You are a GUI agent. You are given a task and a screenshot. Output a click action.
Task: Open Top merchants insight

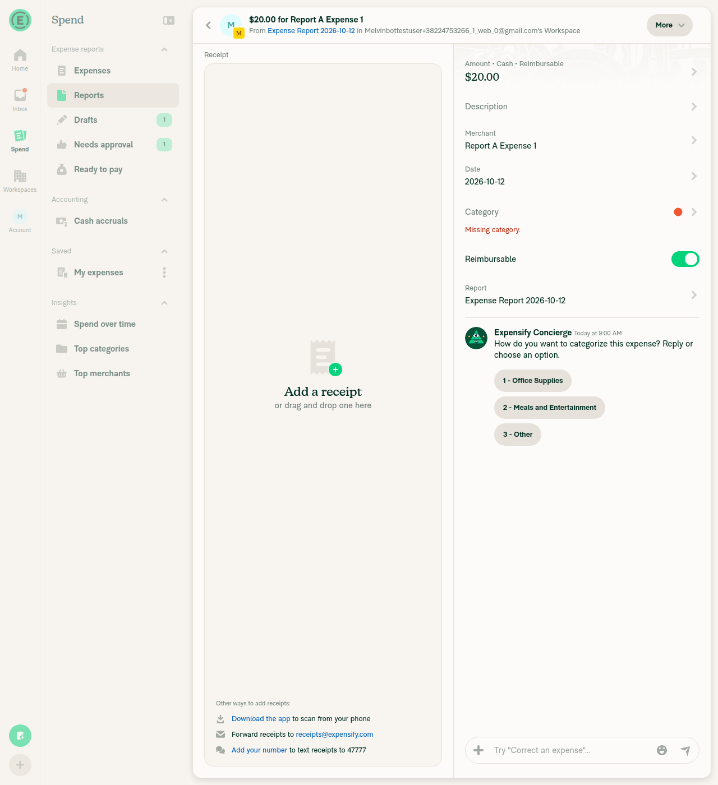[x=113, y=373]
